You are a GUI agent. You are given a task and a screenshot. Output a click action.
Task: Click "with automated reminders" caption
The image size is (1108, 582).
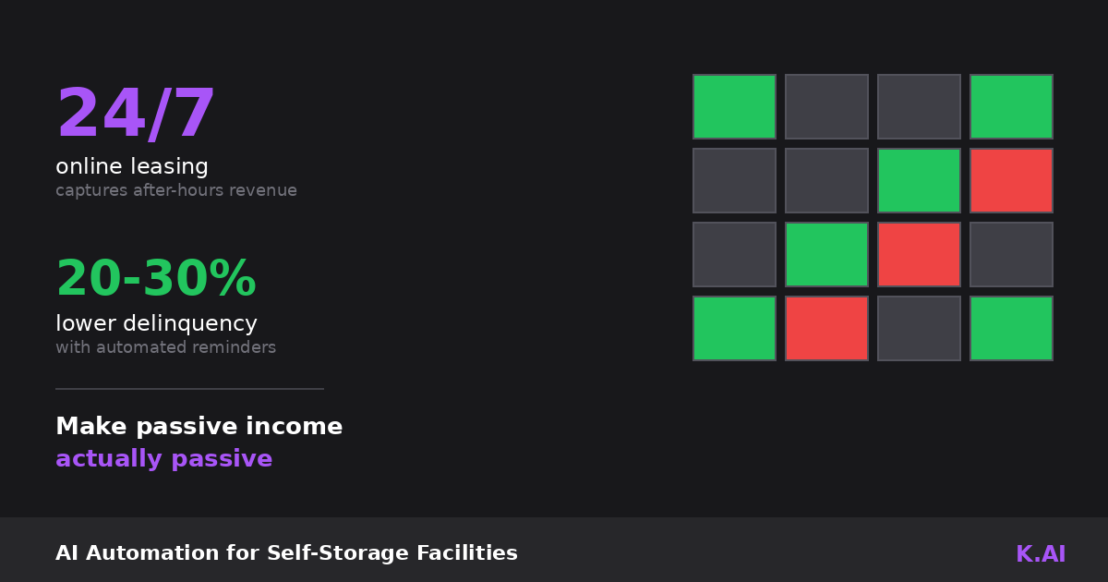pos(165,348)
